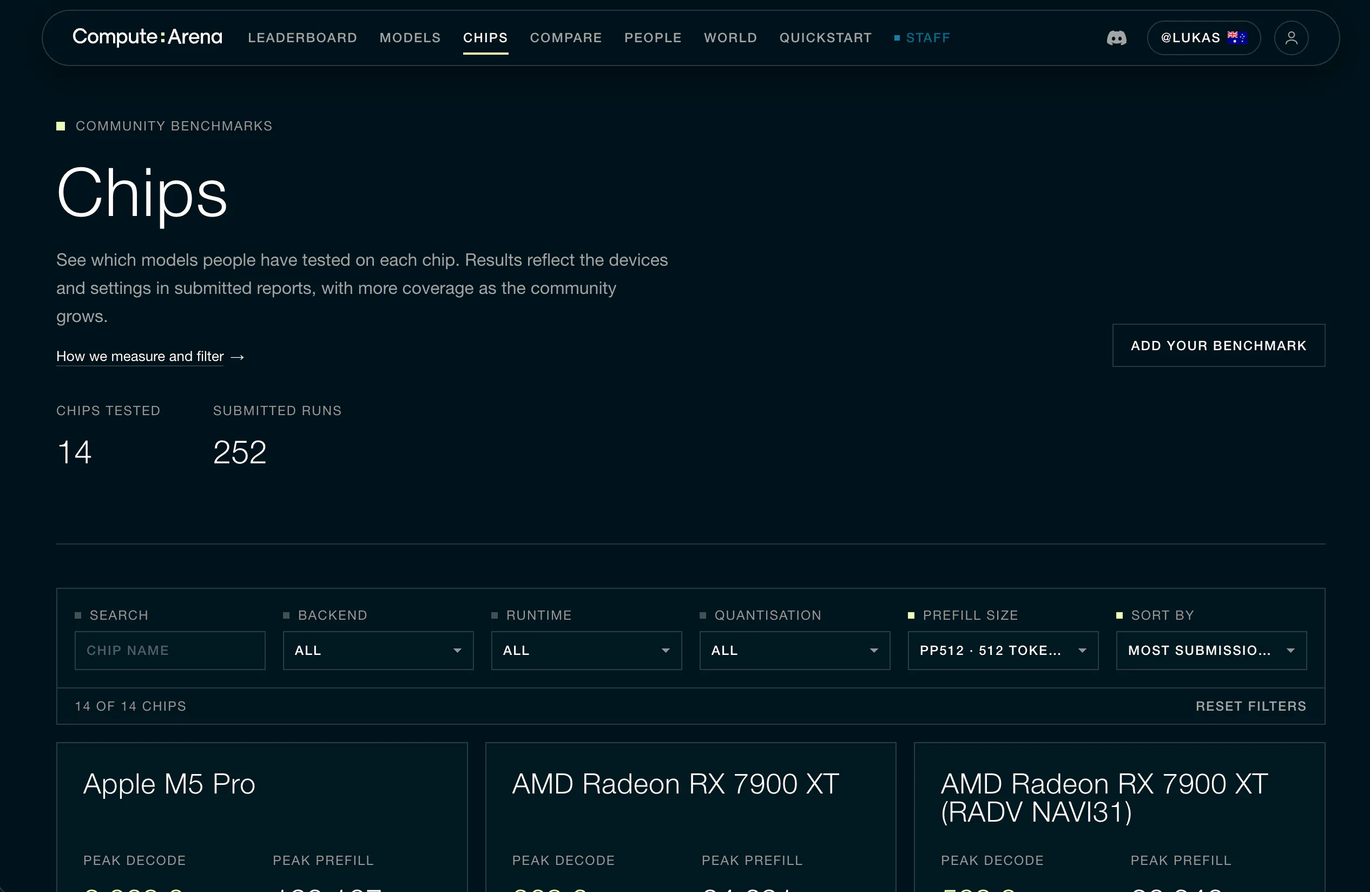1370x892 pixels.
Task: Navigate to the People page
Action: 653,38
